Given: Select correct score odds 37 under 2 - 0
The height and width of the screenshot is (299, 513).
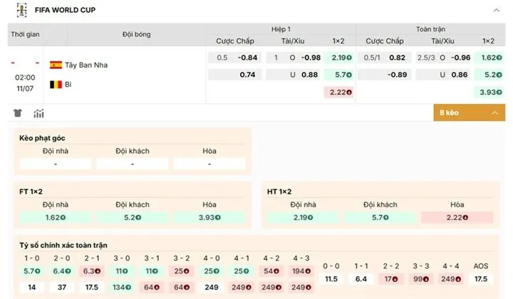Looking at the screenshot, I should click(x=62, y=287).
